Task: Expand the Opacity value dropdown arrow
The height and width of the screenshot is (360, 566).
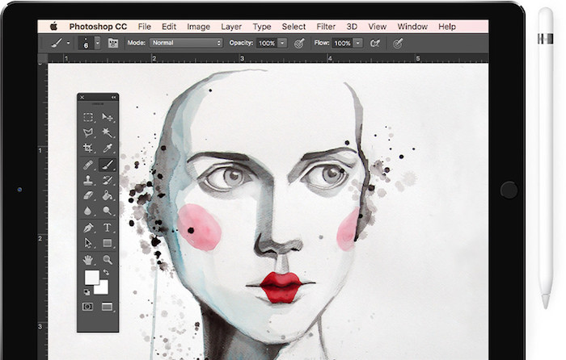Action: click(x=282, y=43)
